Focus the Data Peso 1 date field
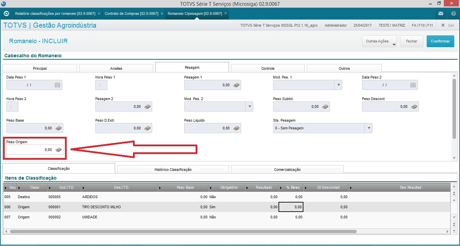 34,85
